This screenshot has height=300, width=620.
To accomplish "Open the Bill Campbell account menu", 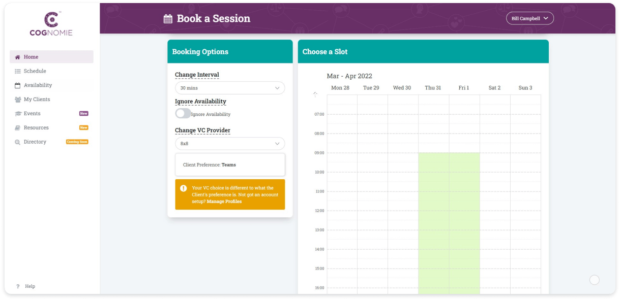I will (x=529, y=18).
